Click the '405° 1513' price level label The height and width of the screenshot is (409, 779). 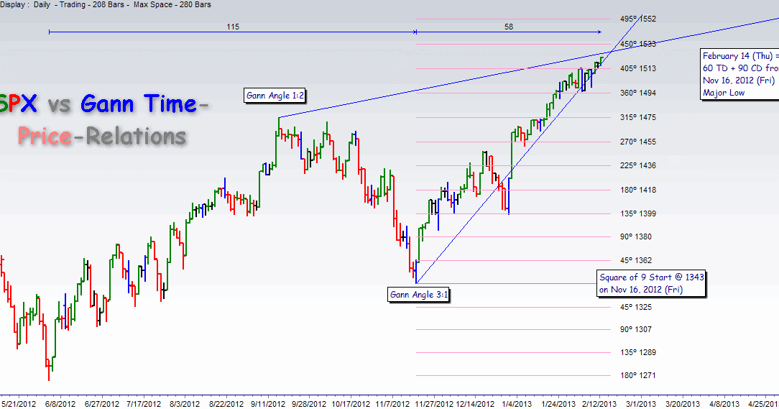pyautogui.click(x=638, y=68)
